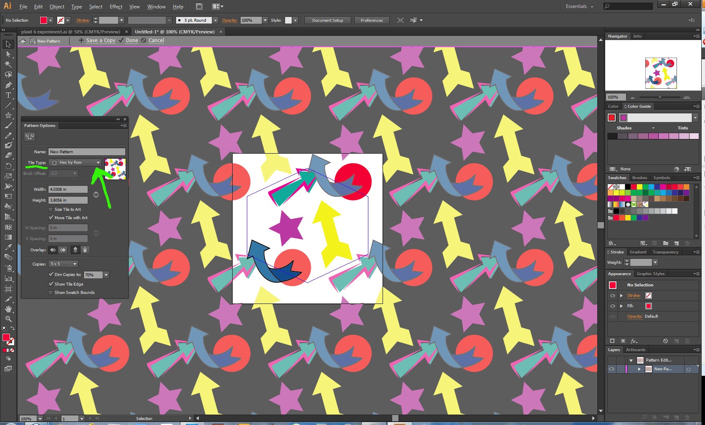Expand the Dim Copies percentage dropdown

(106, 275)
